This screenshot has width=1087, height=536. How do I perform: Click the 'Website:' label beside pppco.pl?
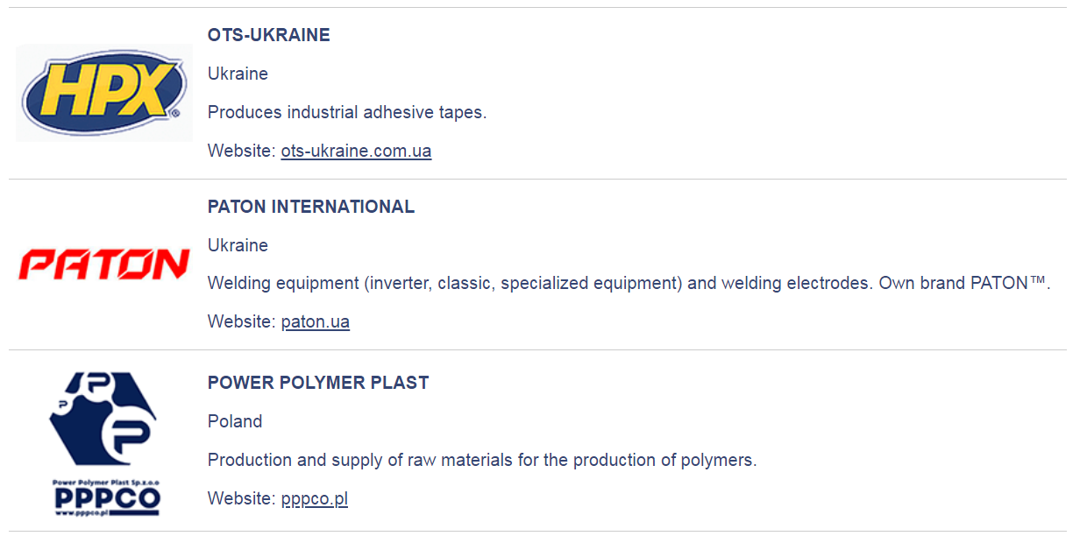241,498
